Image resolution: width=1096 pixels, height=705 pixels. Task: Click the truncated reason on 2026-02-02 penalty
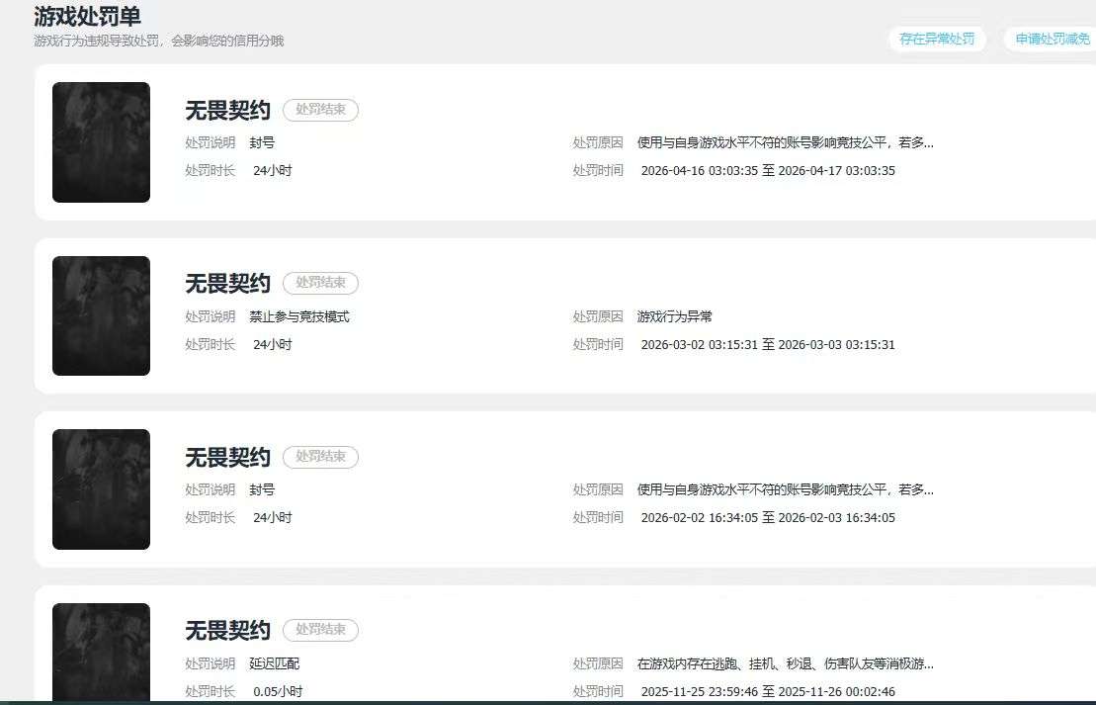click(x=785, y=489)
